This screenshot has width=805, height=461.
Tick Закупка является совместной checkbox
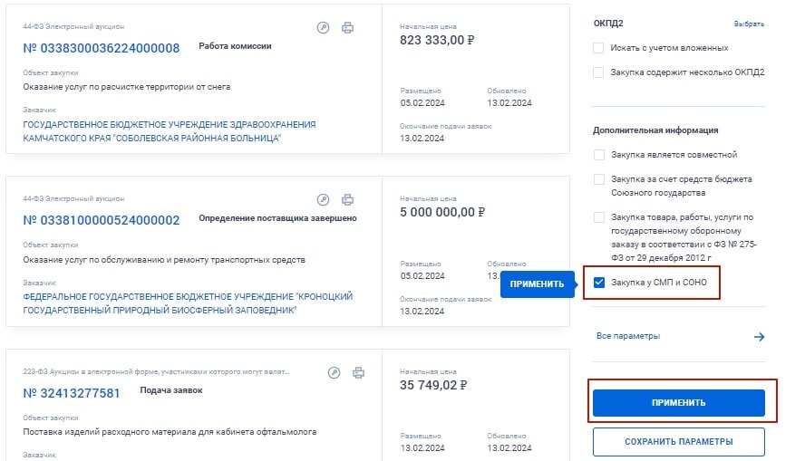(599, 155)
